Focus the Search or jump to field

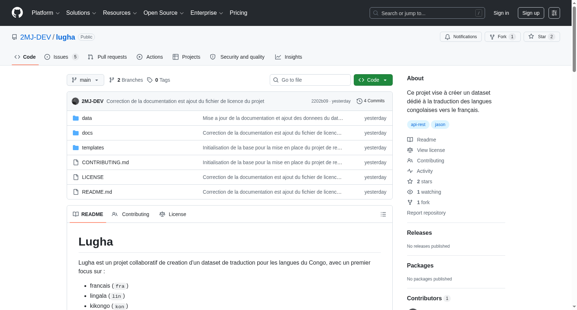[427, 13]
